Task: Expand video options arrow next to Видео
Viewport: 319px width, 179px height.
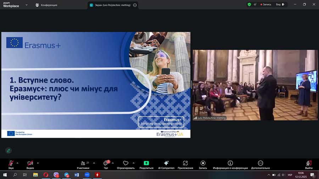Action: pyautogui.click(x=38, y=163)
